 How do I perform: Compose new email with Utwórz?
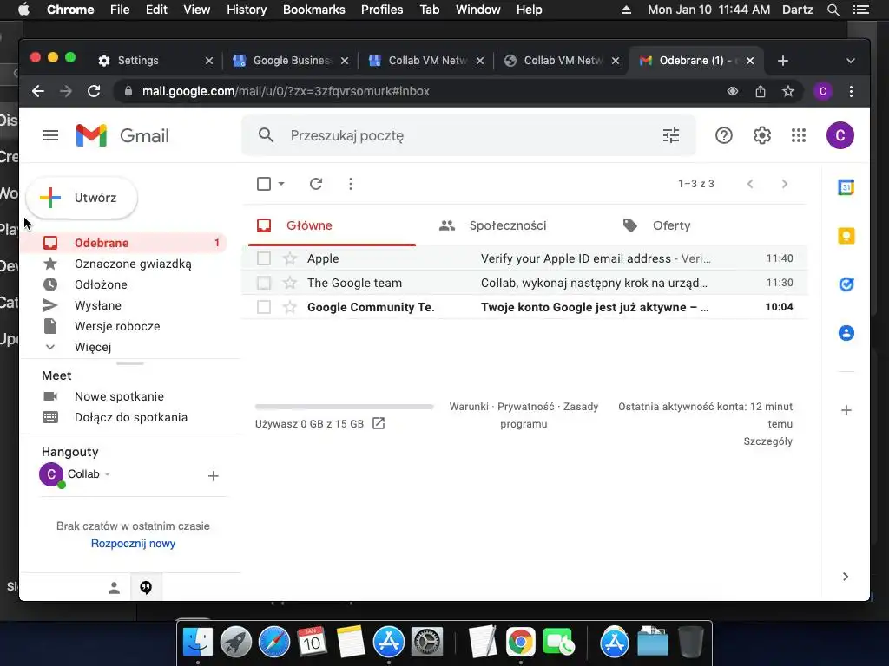click(x=82, y=198)
